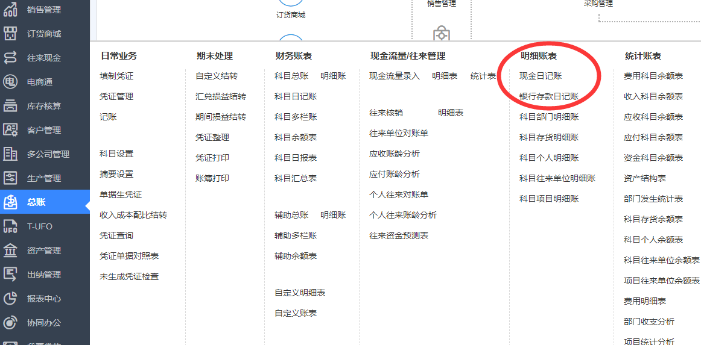Screen dimensions: 701x345
Task: Click 现金流量录入 link
Action: click(x=394, y=76)
